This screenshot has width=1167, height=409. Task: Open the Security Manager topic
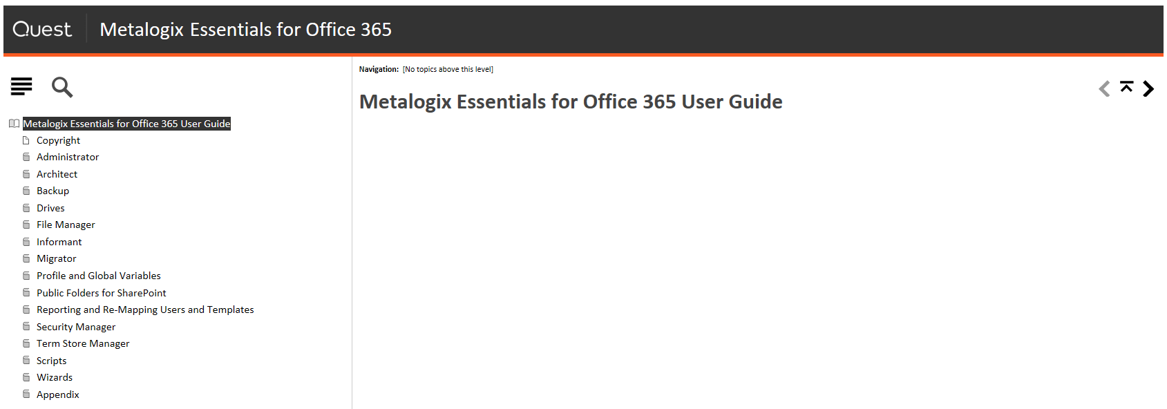(x=76, y=327)
